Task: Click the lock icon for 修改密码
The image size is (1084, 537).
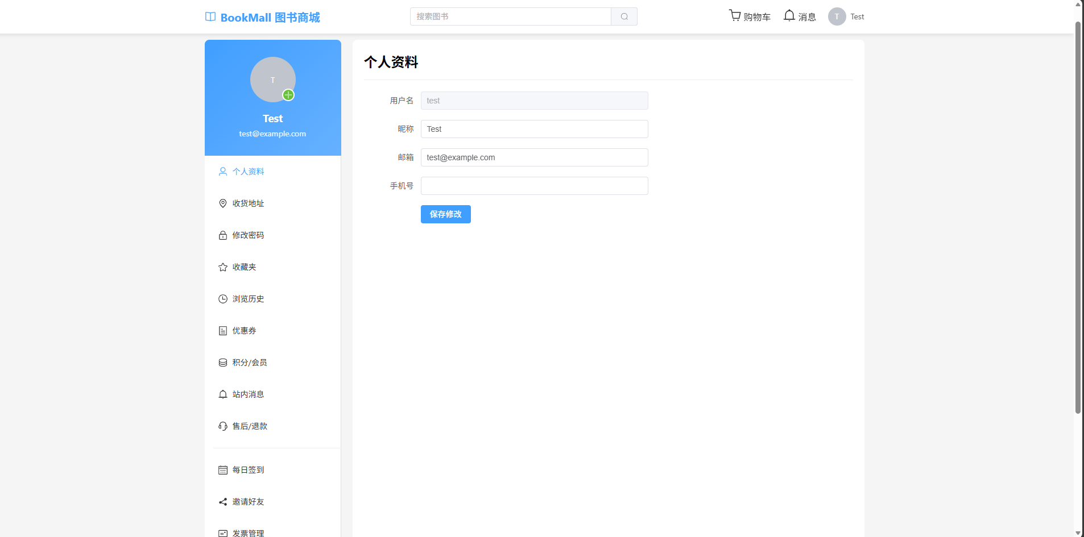Action: pos(223,235)
